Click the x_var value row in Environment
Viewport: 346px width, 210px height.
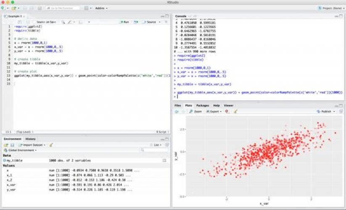tap(86, 185)
